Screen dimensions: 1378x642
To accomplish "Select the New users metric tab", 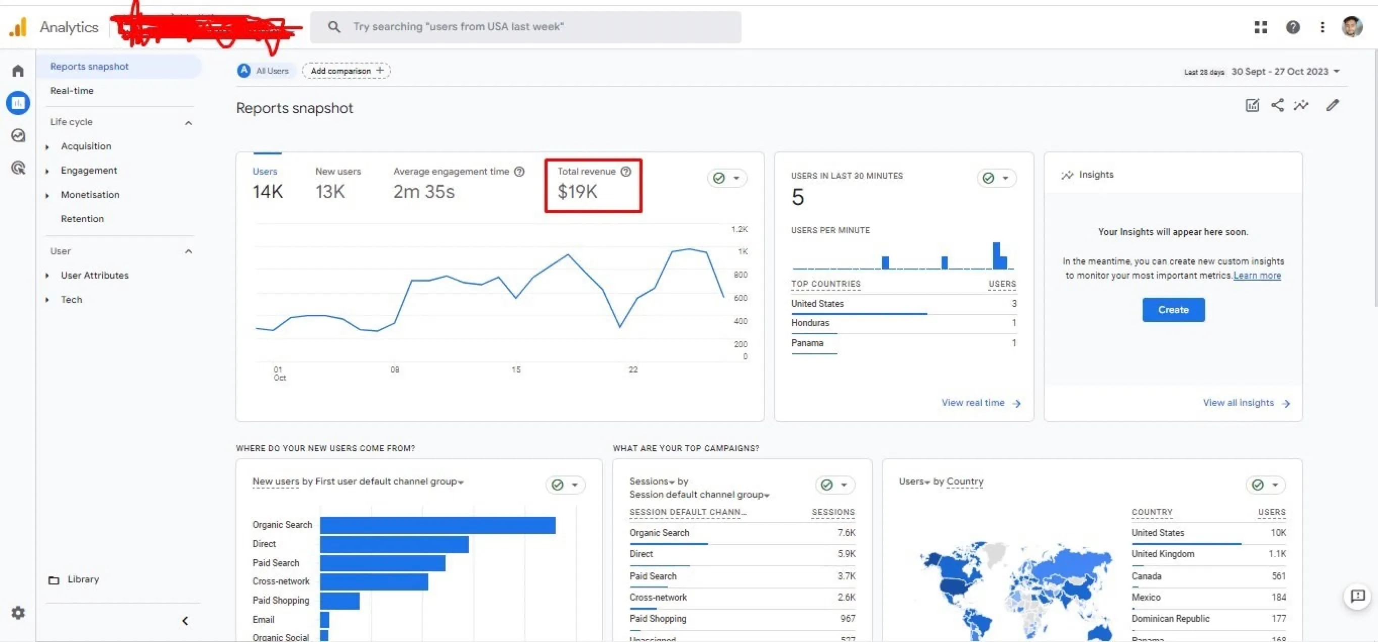I will 337,184.
